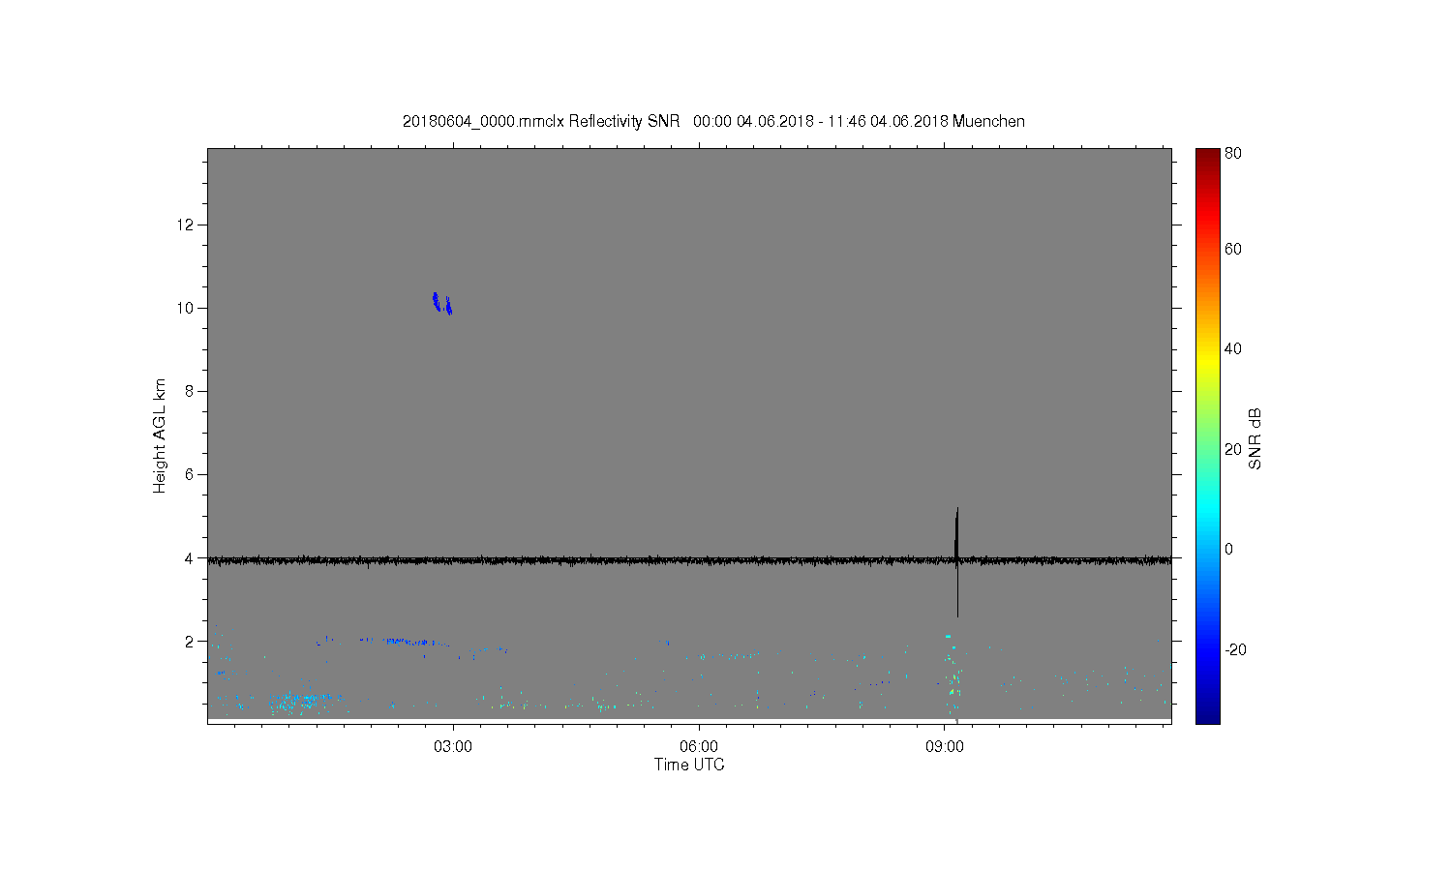Click the colorbar value 20
This screenshot has width=1452, height=871.
coord(1233,449)
